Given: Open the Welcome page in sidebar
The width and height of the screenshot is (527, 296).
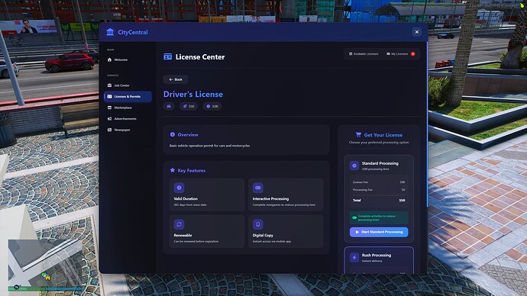Looking at the screenshot, I should [128, 60].
